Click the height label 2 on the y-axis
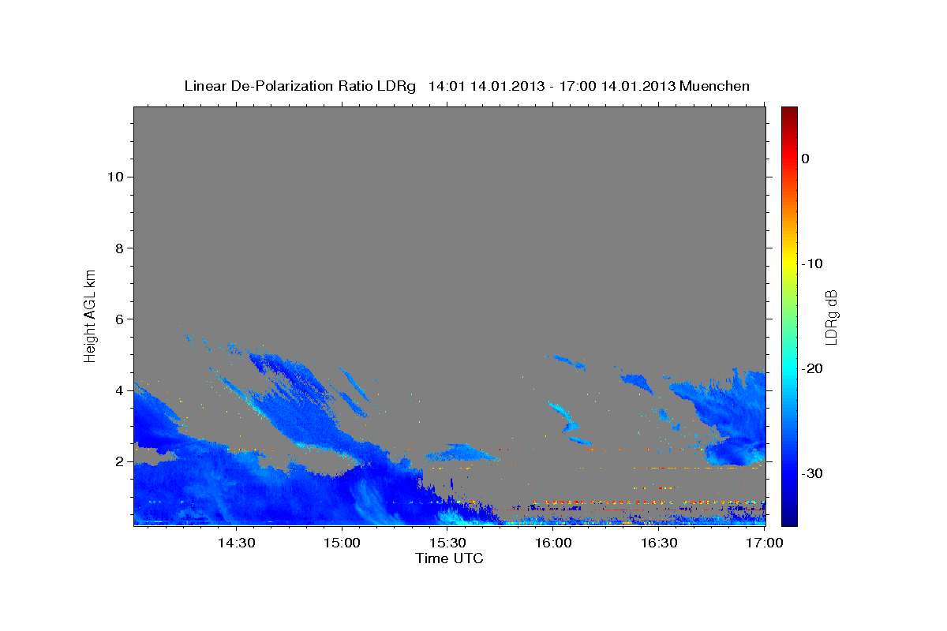Screen dimensions: 947x631 (x=120, y=461)
